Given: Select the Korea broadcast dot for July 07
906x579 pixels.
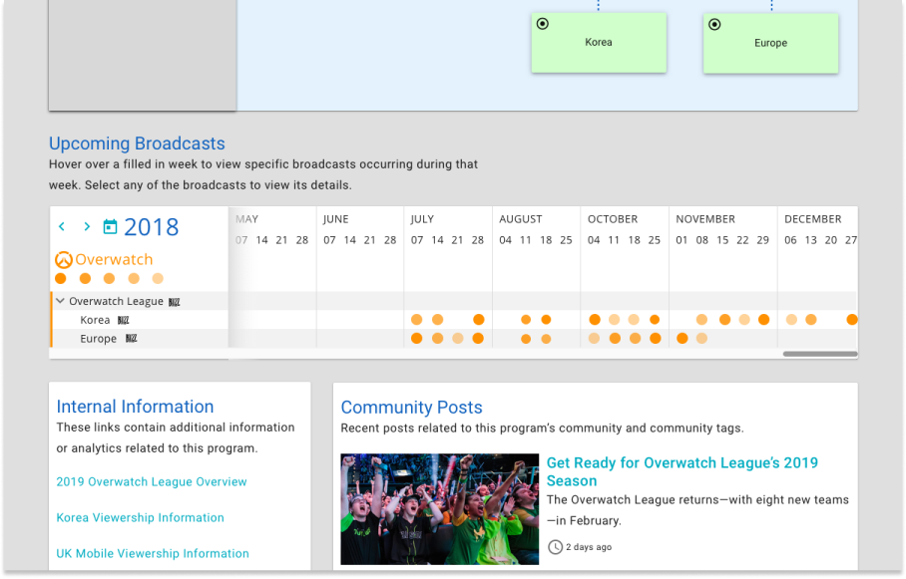Looking at the screenshot, I should click(x=417, y=320).
